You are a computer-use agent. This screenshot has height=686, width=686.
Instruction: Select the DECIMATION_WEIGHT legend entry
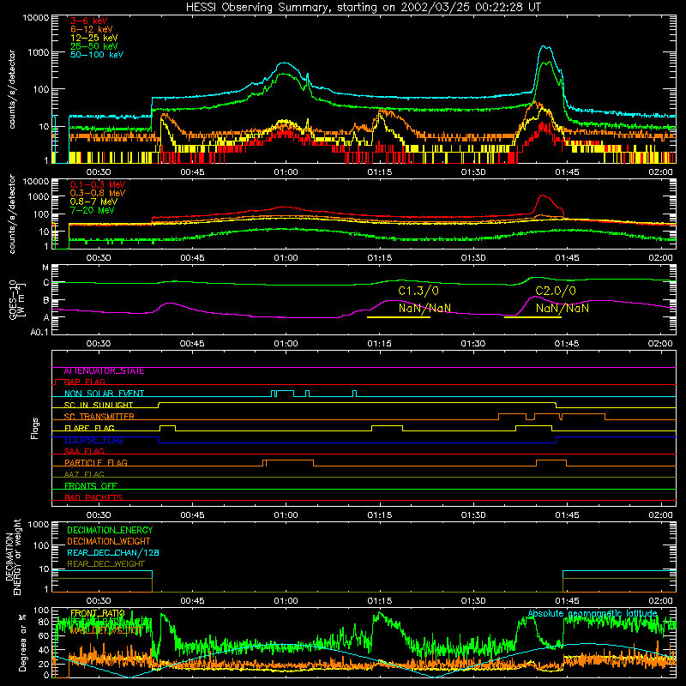click(109, 542)
